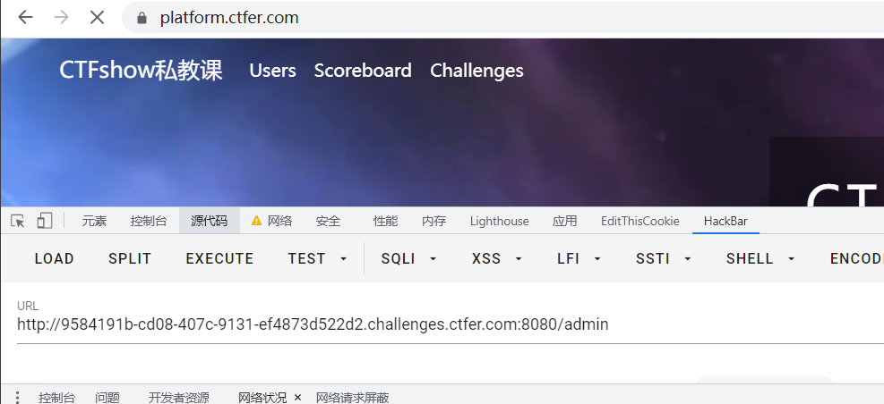Open the 问题 drawer tab

pyautogui.click(x=107, y=397)
